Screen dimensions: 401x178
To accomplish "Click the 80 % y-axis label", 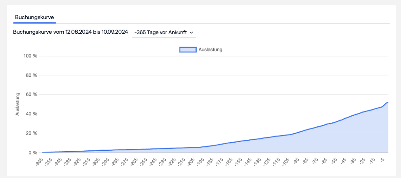I will coord(32,75).
